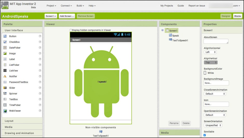
Task: Open the Connect menu
Action: [67, 6]
